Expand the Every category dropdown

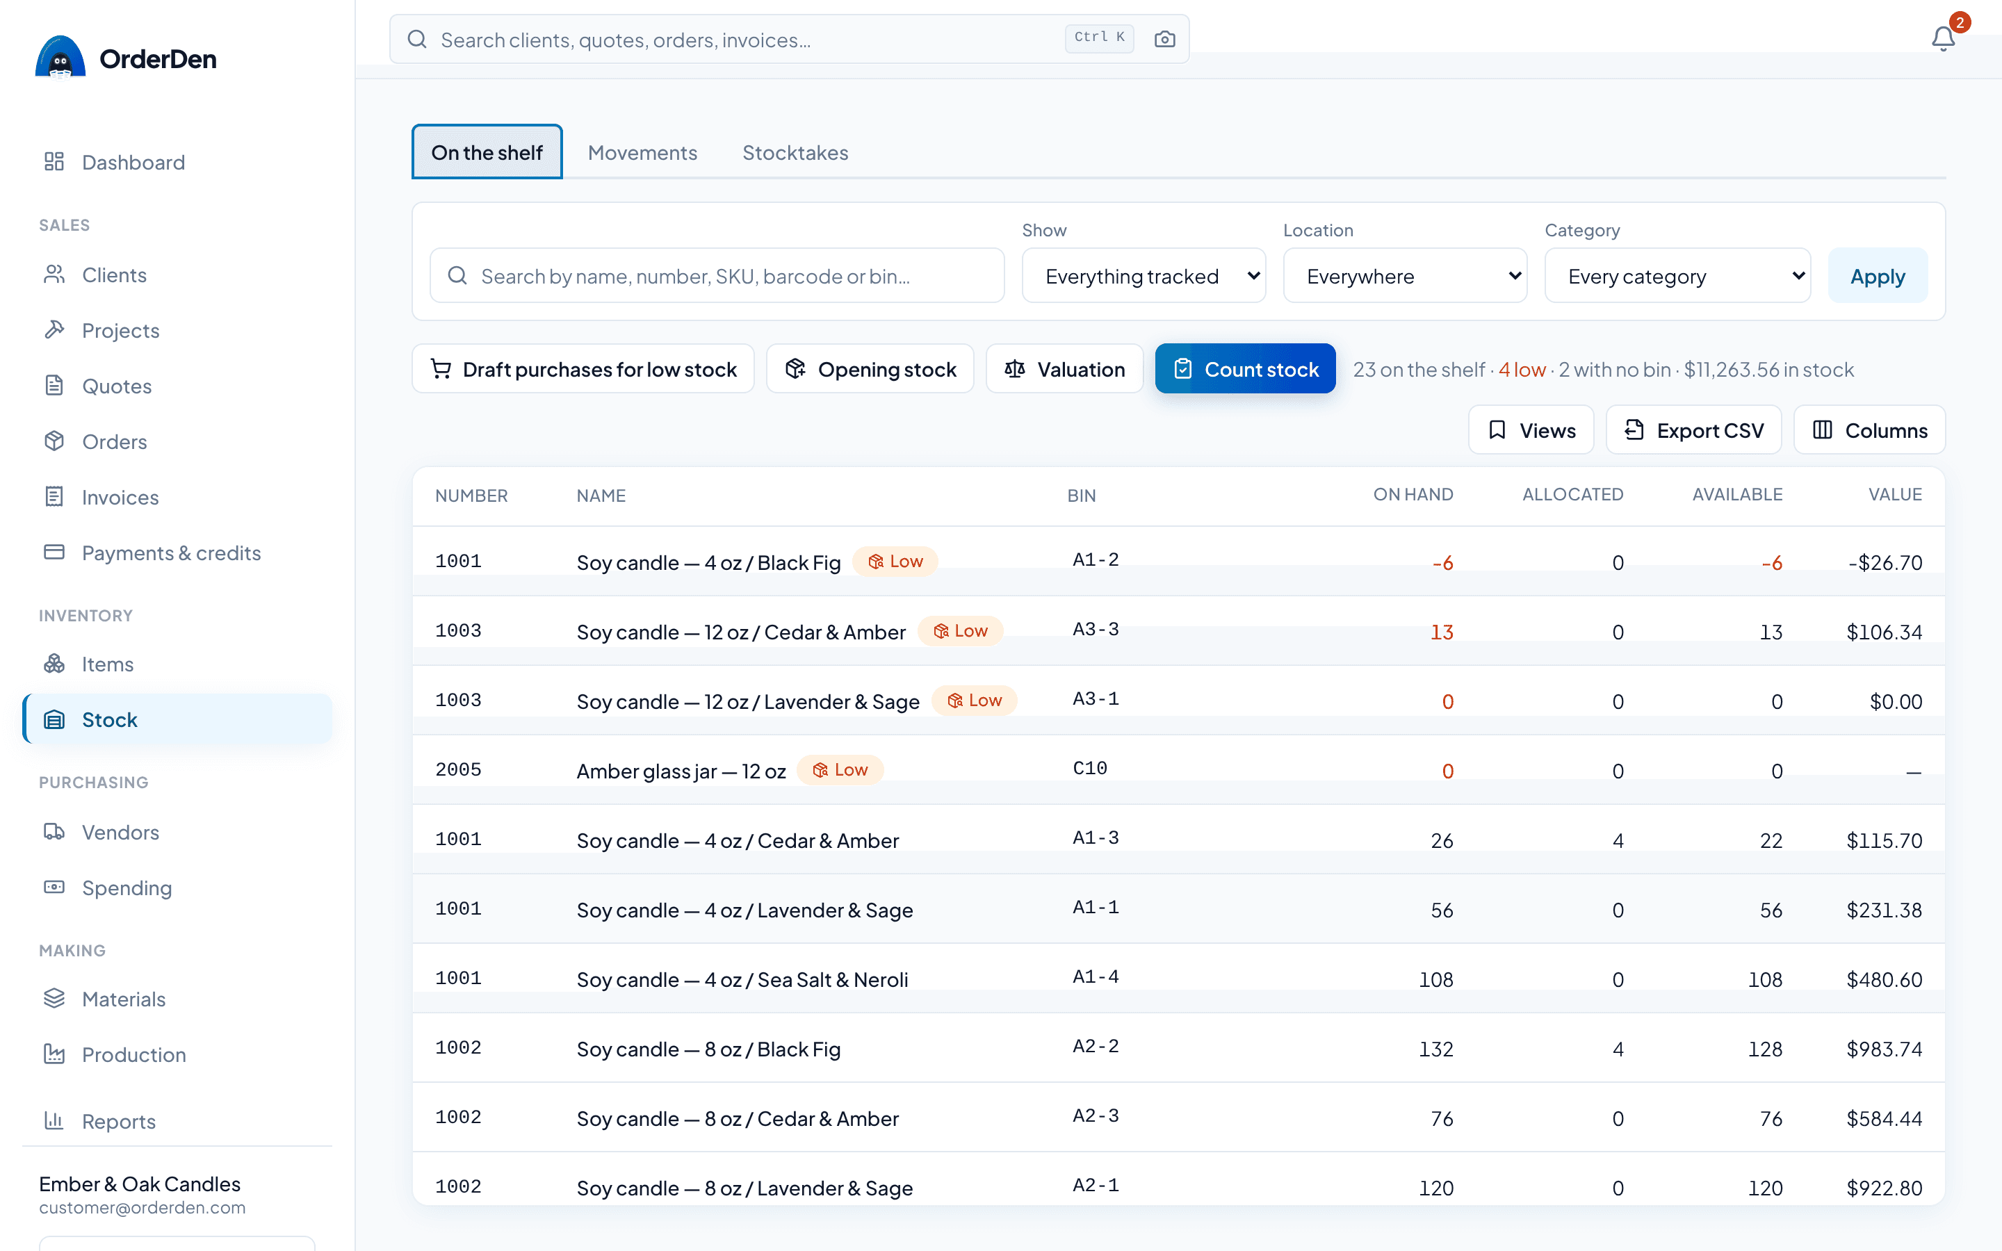(1677, 275)
